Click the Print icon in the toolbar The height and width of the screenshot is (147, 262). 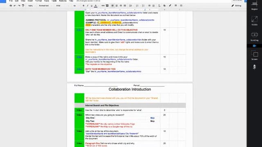(x=11, y=6)
